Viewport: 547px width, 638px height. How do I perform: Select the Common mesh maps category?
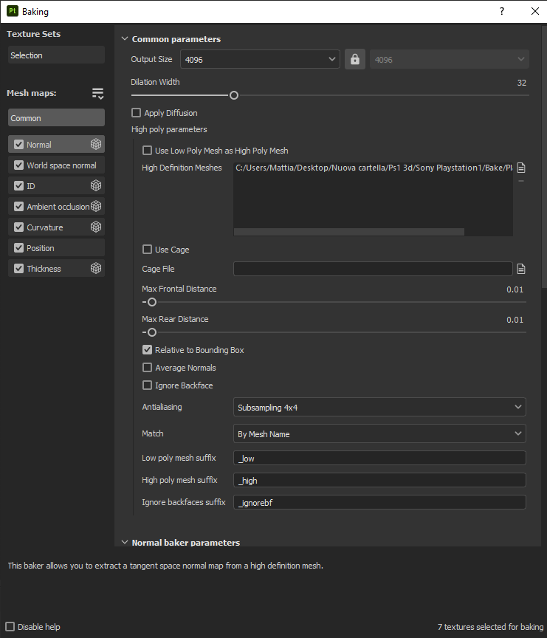[x=55, y=117]
